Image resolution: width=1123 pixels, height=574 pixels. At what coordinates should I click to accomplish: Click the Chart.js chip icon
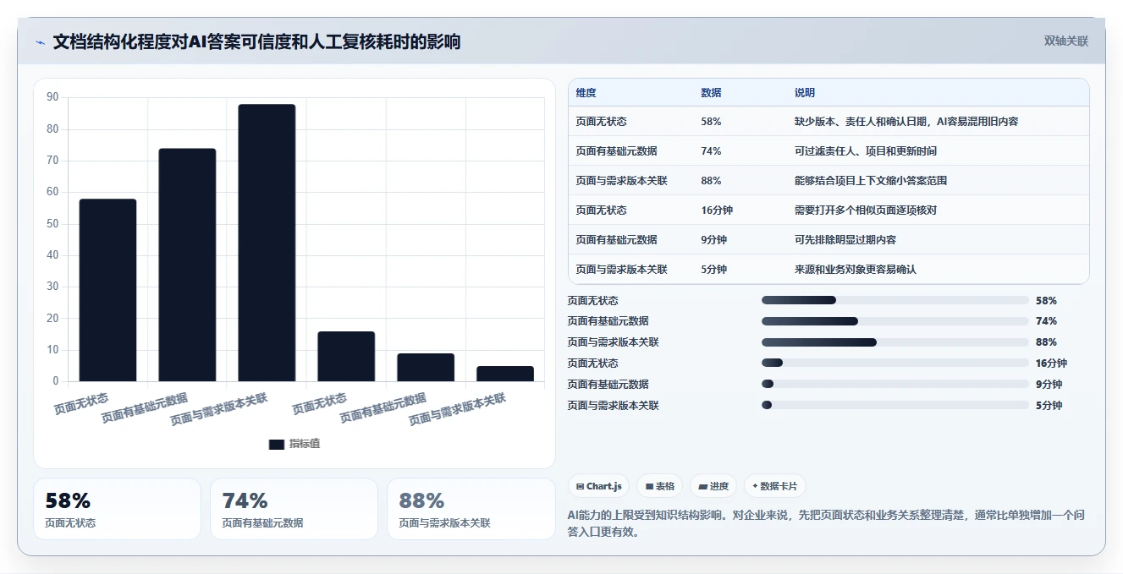coord(580,487)
